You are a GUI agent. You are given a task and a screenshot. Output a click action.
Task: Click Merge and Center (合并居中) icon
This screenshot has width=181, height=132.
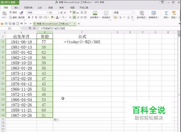[x=95, y=13]
